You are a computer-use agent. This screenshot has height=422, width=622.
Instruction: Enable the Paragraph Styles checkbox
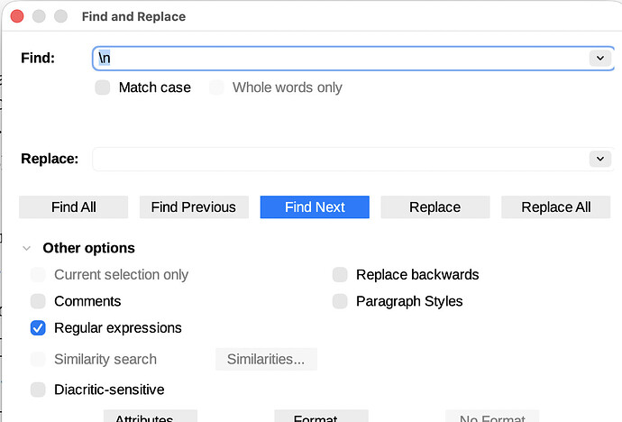(340, 301)
